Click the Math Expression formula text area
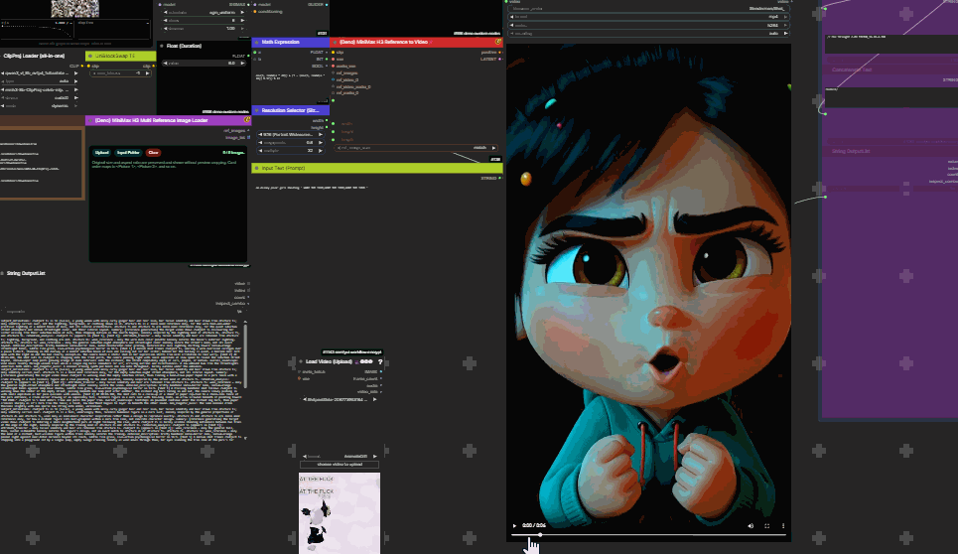This screenshot has width=958, height=554. click(290, 85)
